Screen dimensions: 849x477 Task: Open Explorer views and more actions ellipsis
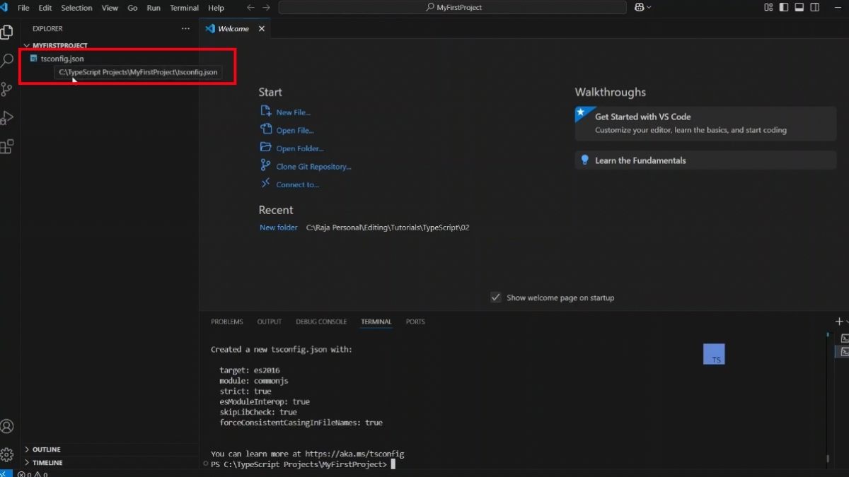click(185, 29)
